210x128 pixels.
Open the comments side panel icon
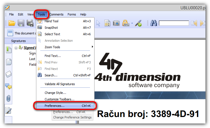click(9, 86)
